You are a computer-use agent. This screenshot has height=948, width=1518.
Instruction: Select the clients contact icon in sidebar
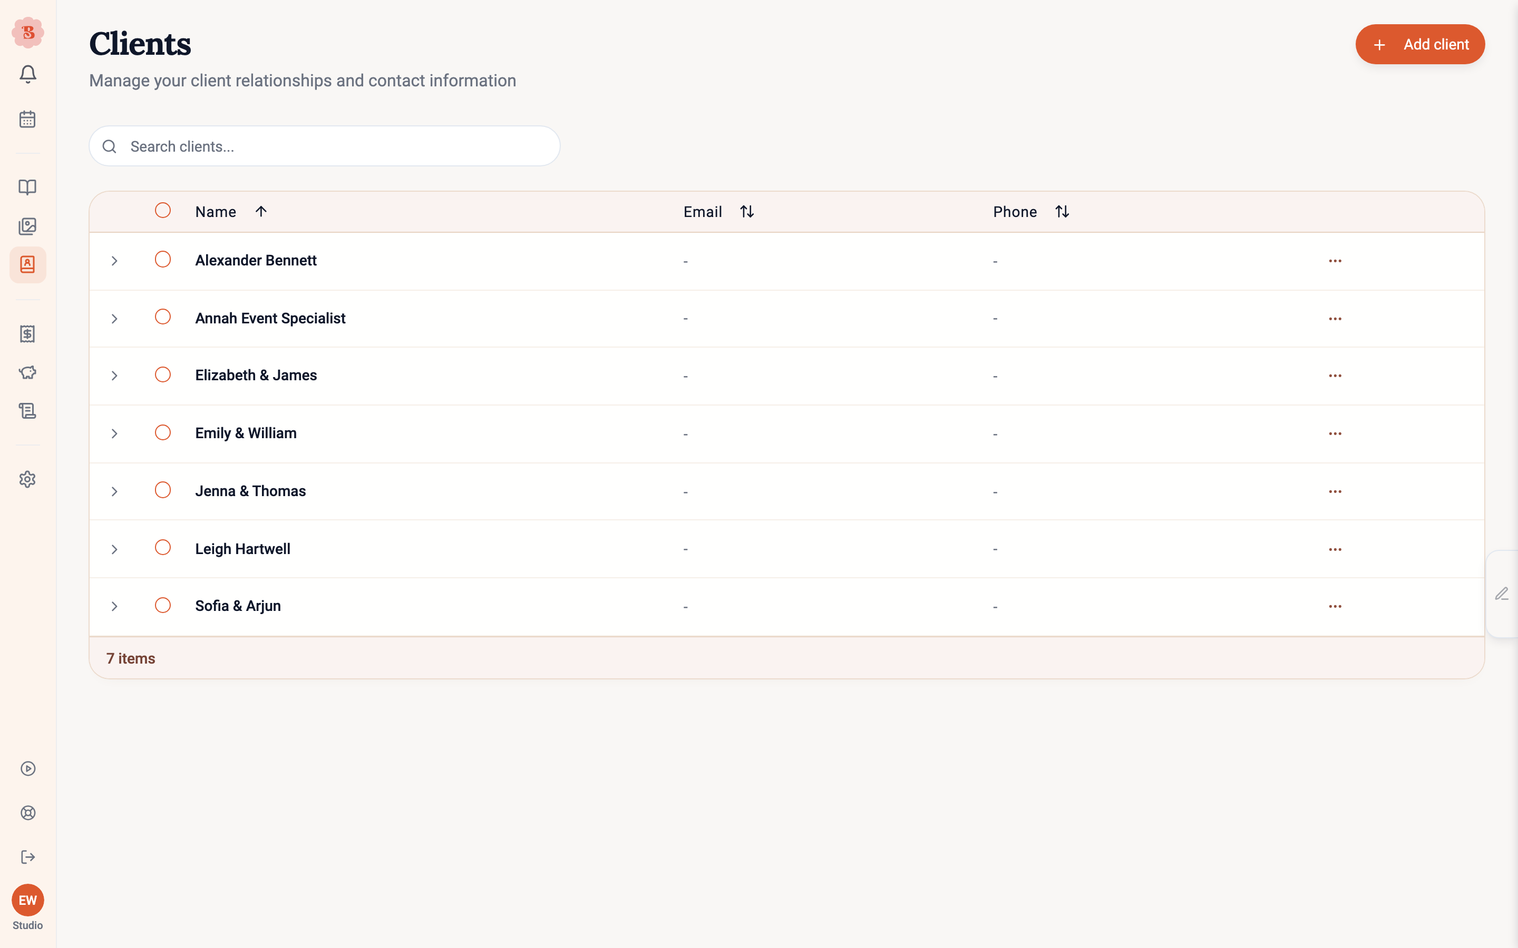27,264
